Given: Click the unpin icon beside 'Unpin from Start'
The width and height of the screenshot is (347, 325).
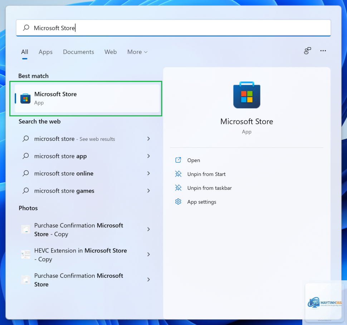Looking at the screenshot, I should coord(178,174).
